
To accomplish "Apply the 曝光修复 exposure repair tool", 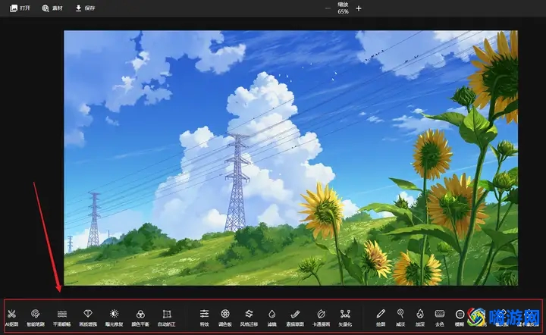I will point(115,318).
